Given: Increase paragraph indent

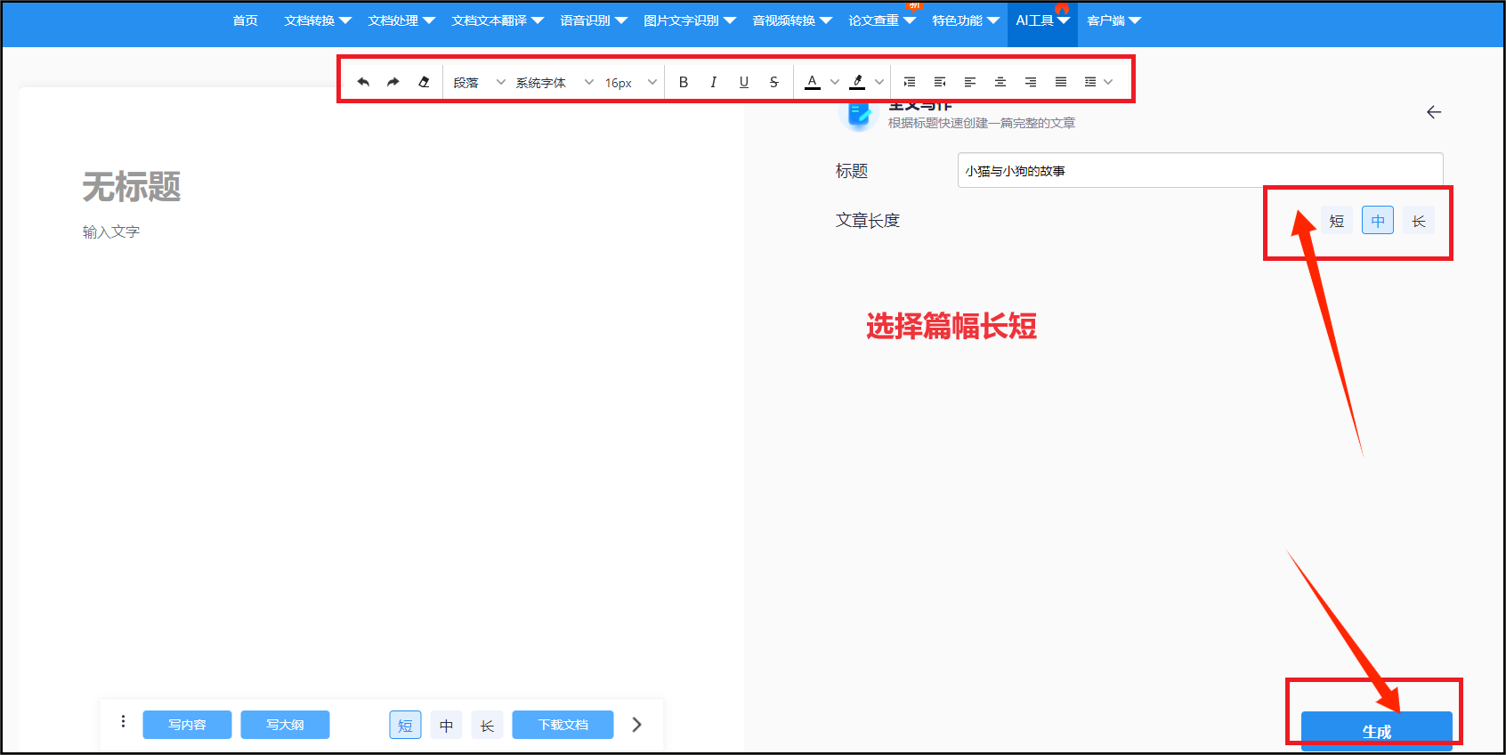Looking at the screenshot, I should click(x=909, y=82).
